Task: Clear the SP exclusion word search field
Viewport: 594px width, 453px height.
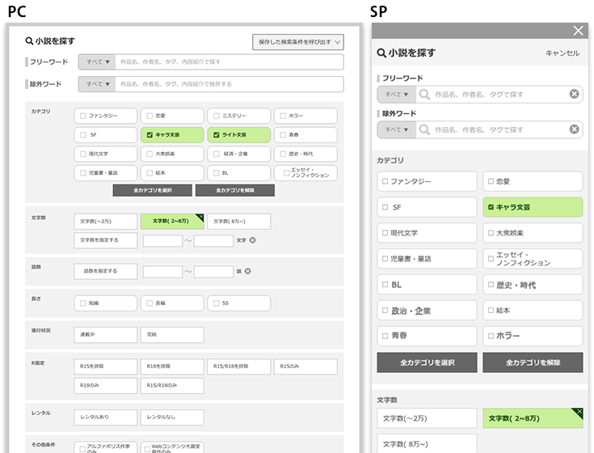Action: point(574,129)
